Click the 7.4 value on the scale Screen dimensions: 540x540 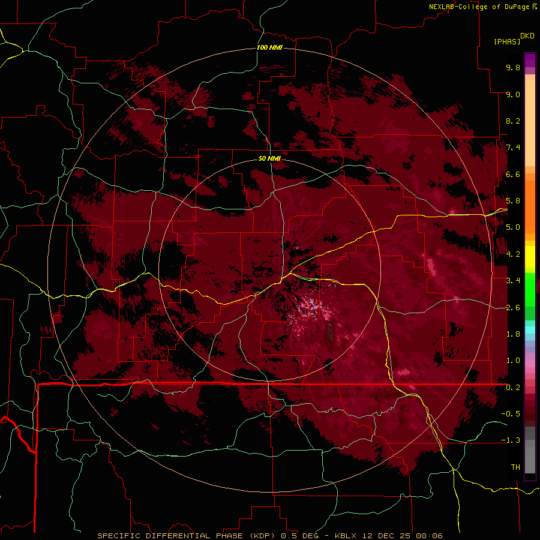pos(513,148)
